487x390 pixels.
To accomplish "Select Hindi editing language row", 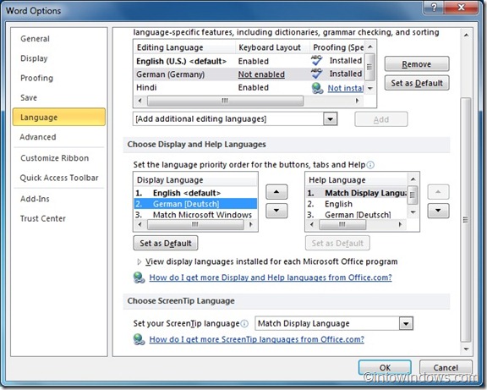I will coord(249,88).
